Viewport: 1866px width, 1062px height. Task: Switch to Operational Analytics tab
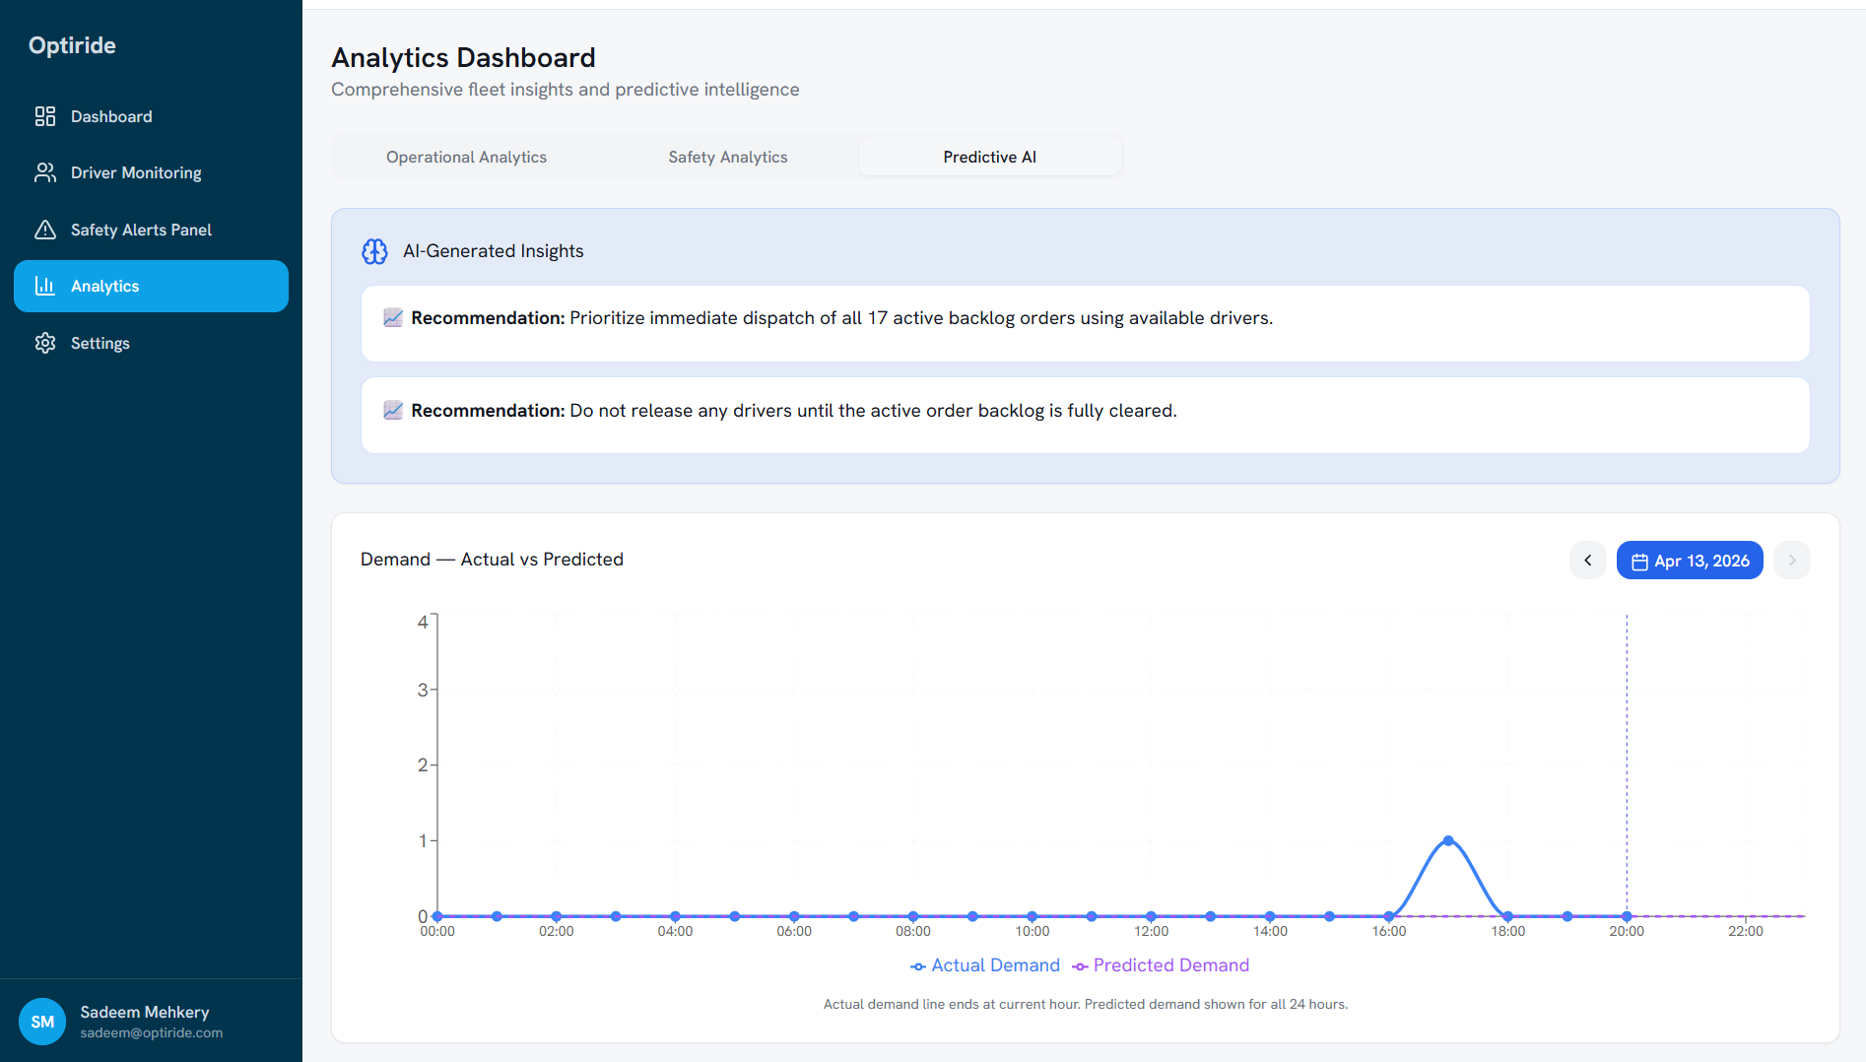(x=466, y=157)
